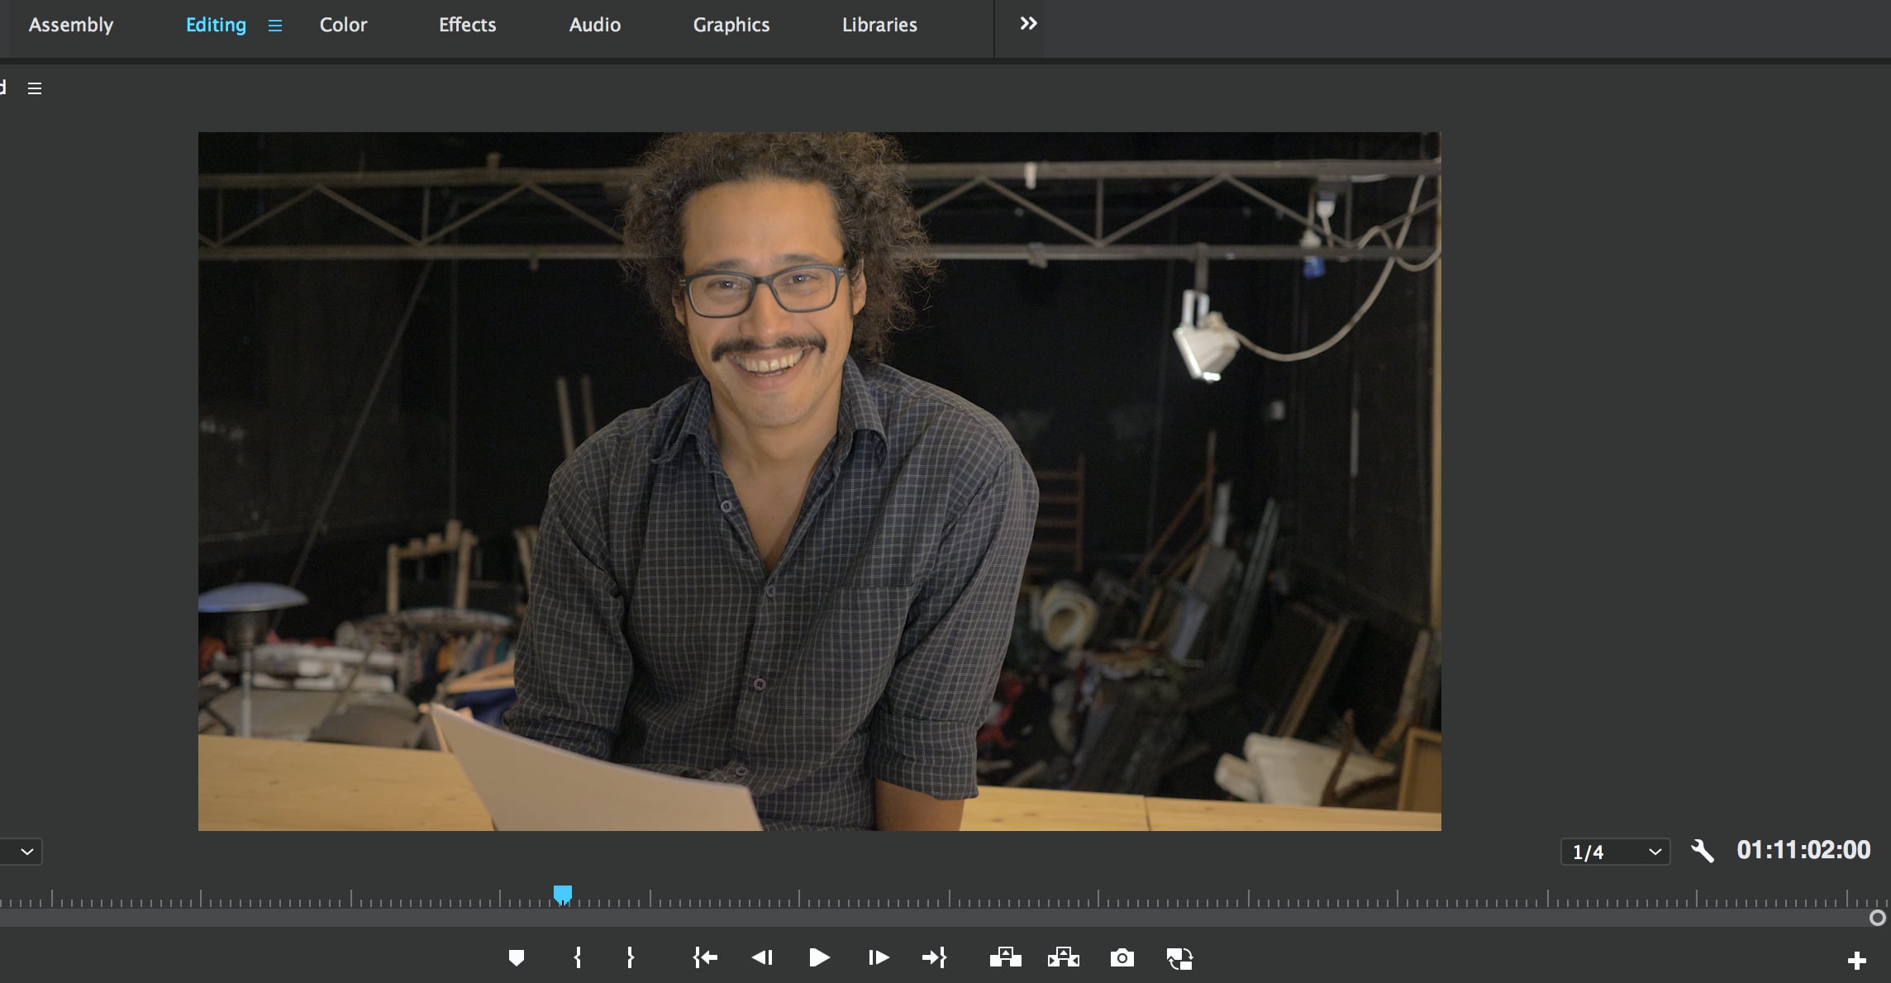This screenshot has width=1891, height=983.
Task: Click the 01:11:02:00 timecode field
Action: click(1803, 850)
